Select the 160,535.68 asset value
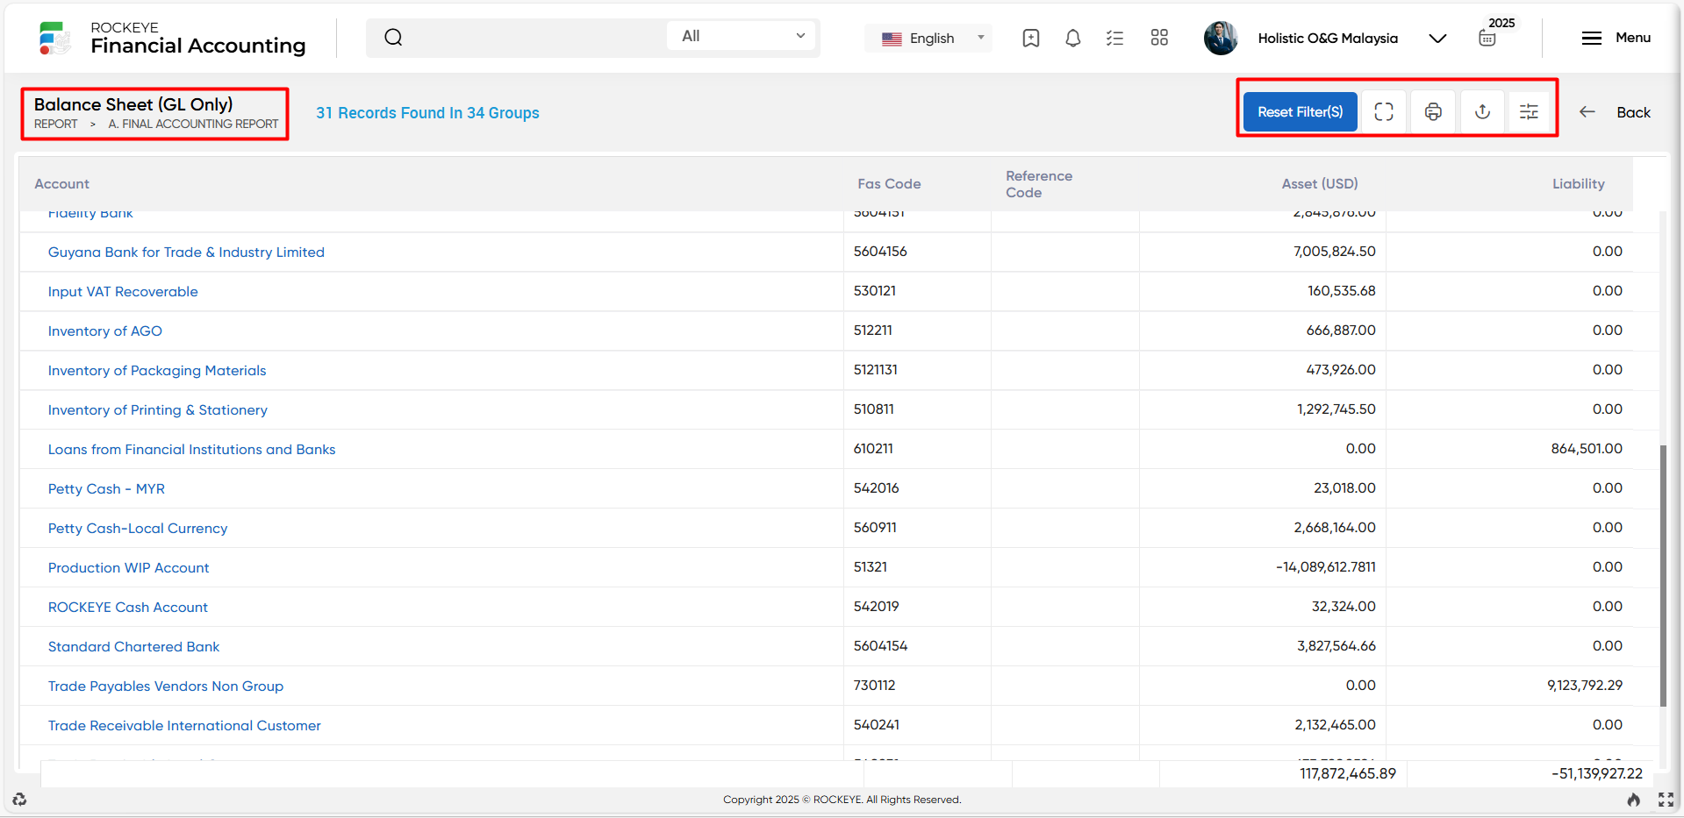 pos(1342,291)
